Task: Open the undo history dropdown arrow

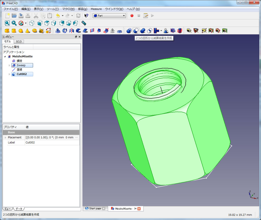Action: pyautogui.click(x=63, y=16)
